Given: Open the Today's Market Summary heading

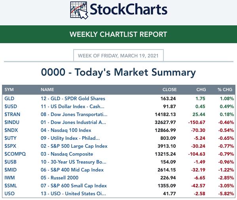Looking at the screenshot, I should point(118,72).
